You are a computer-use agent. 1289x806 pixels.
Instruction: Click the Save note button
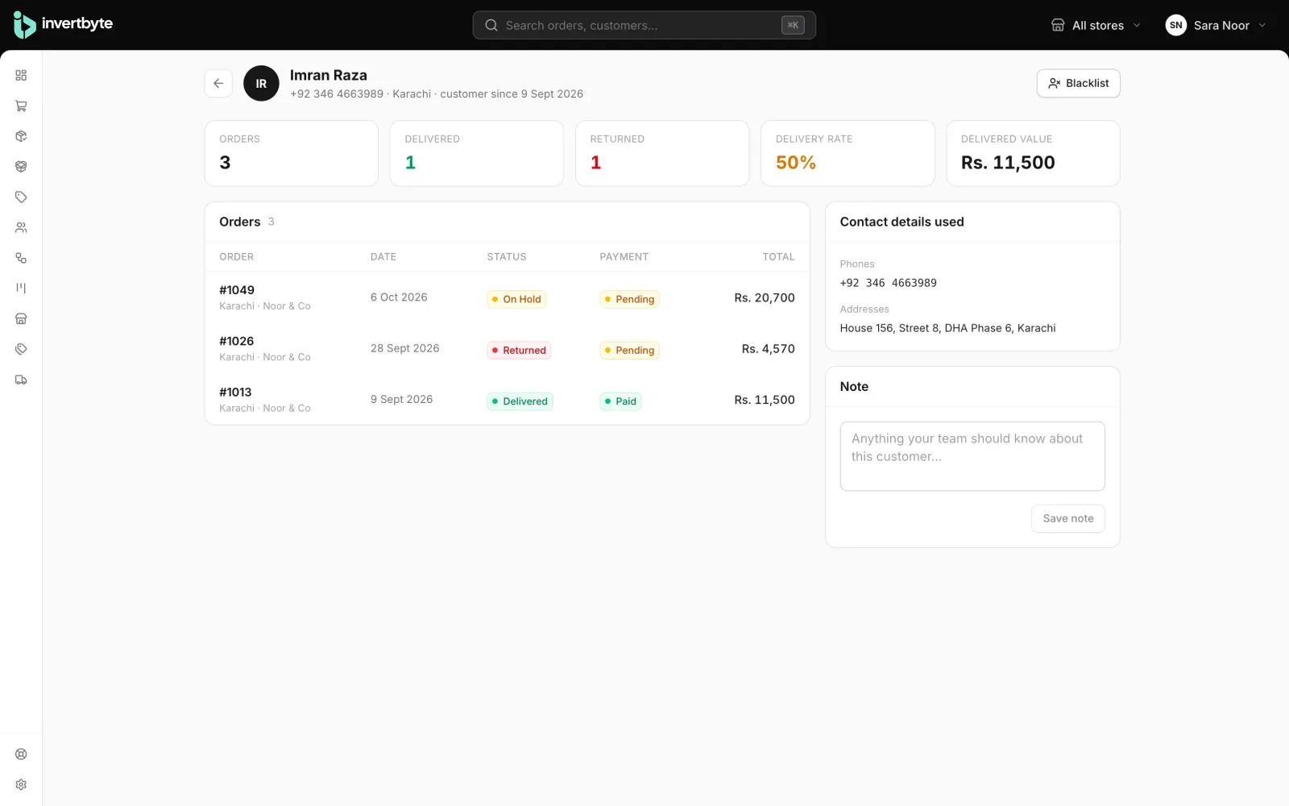point(1067,518)
